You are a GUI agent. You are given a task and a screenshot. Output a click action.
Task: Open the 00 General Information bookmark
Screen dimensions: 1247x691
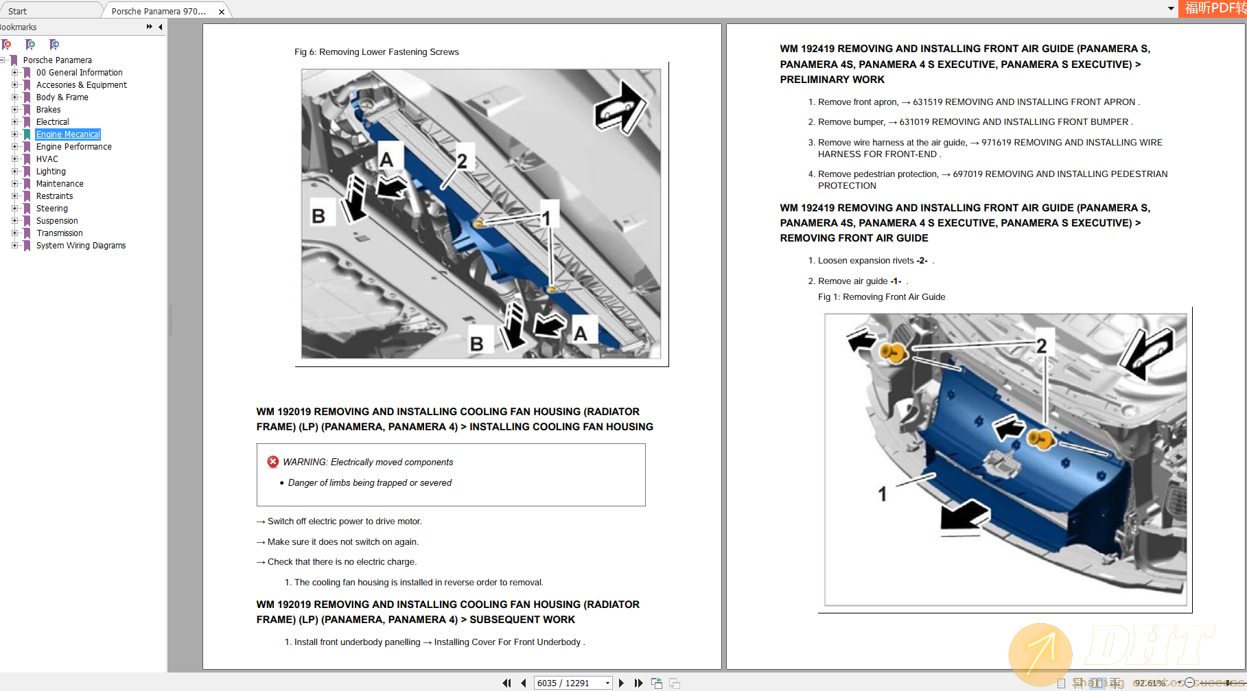(x=80, y=73)
